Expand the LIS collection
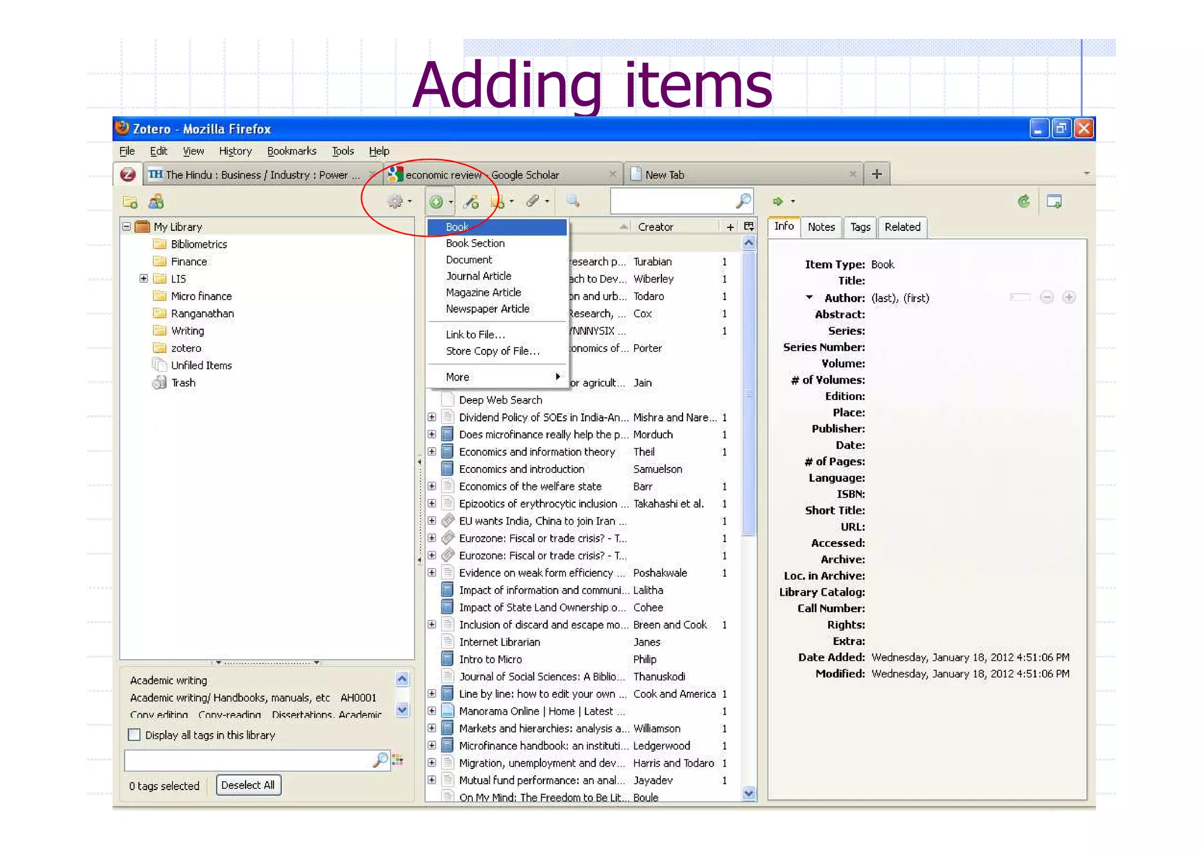 click(x=143, y=278)
